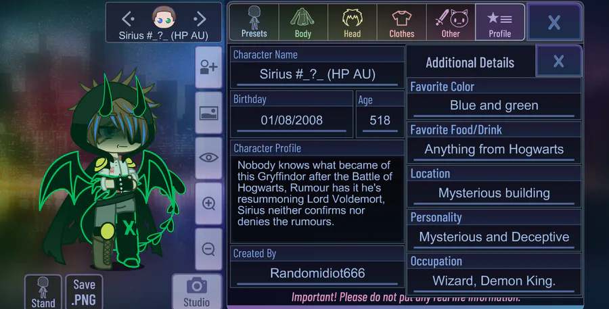Save the character as .PNG
609x309 pixels.
point(85,292)
